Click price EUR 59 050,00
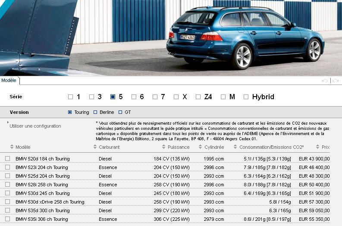 click(314, 210)
